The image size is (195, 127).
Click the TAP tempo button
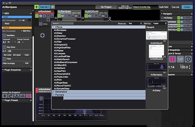tap(180, 59)
